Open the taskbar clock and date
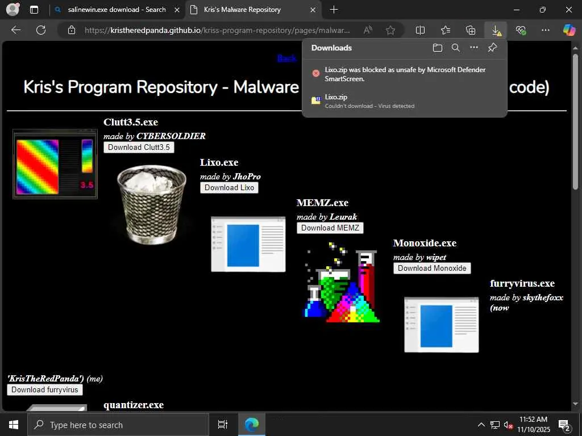582x436 pixels. [533, 425]
